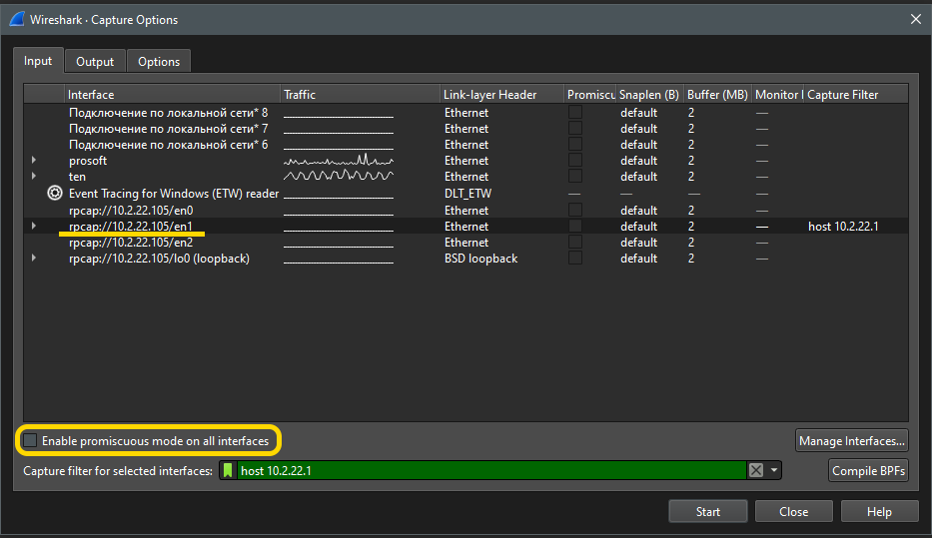Switch to the Output tab

click(x=95, y=61)
